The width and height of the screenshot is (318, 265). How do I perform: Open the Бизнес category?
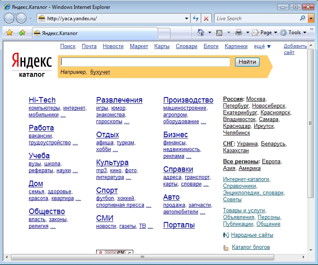pos(175,135)
